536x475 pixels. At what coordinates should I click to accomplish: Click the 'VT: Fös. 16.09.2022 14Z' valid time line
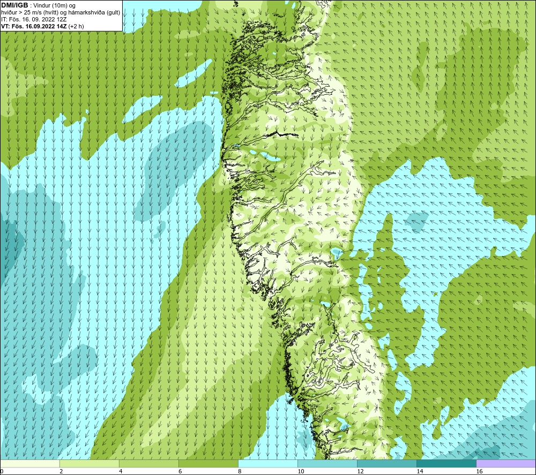pyautogui.click(x=34, y=26)
